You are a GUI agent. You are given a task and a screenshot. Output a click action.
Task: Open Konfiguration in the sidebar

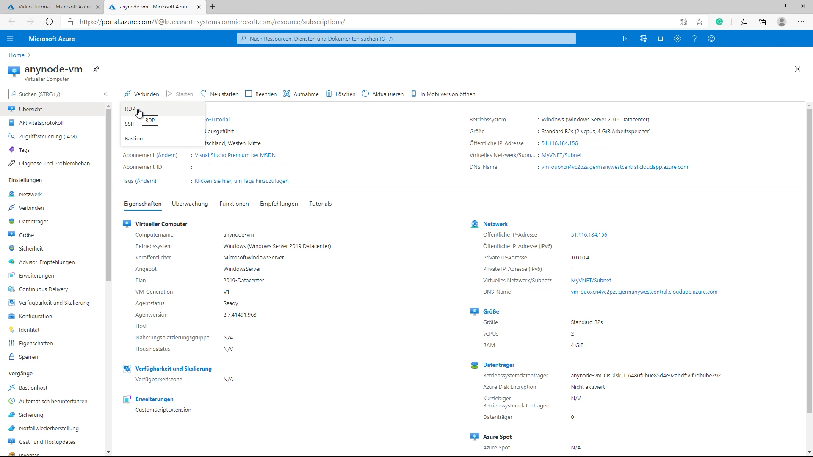tap(53, 316)
